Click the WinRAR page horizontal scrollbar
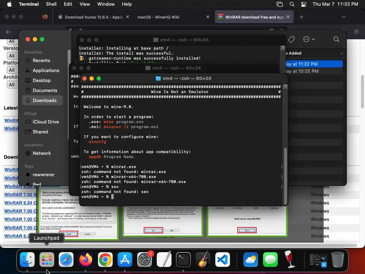Screen dimensions: 365x274 pyautogui.click(x=179, y=245)
